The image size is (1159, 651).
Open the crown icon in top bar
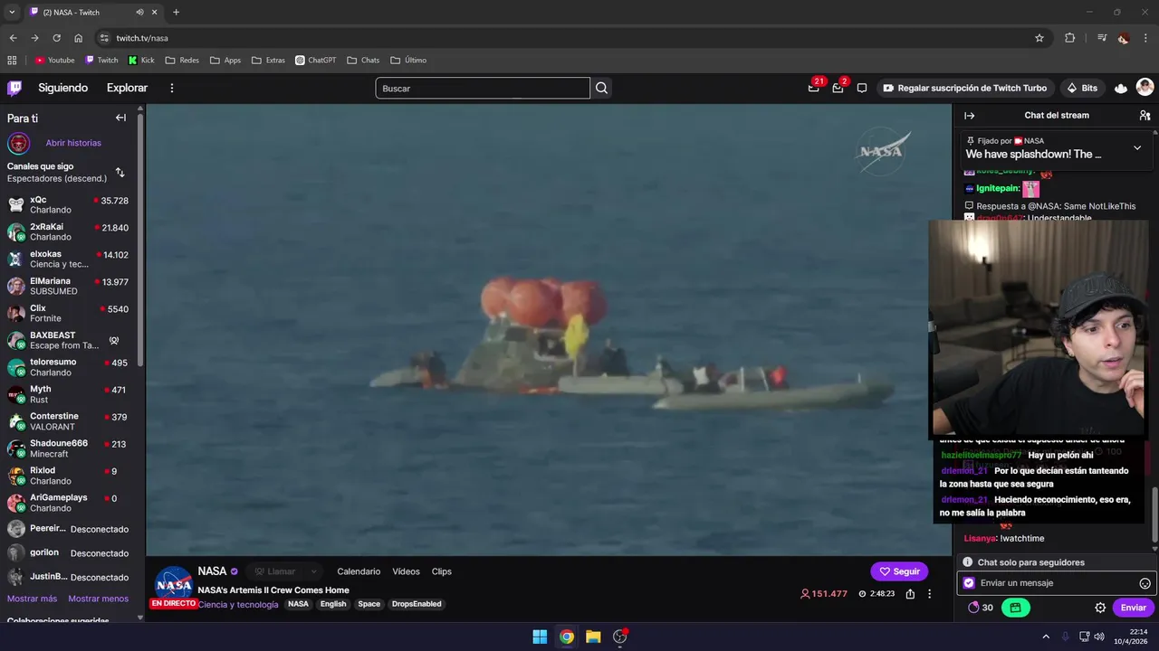tap(1121, 88)
